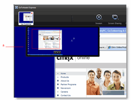Expand the Contact Us plus icon

[58, 95]
